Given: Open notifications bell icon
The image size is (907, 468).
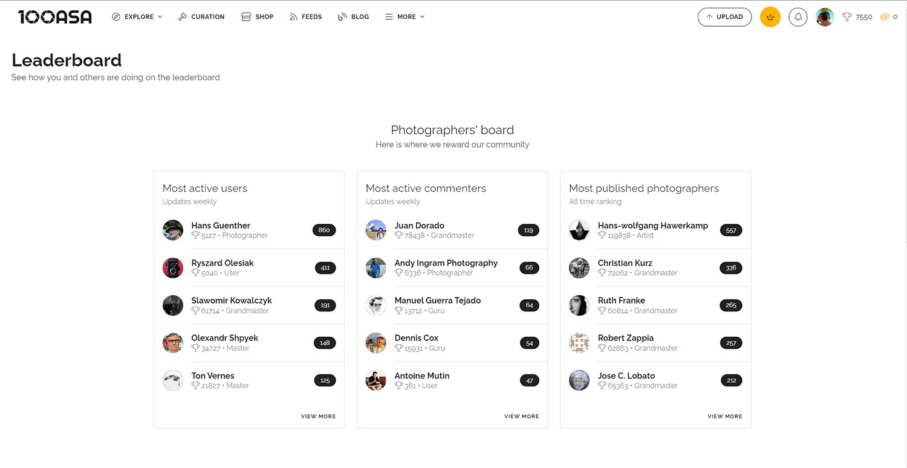Looking at the screenshot, I should [x=798, y=17].
